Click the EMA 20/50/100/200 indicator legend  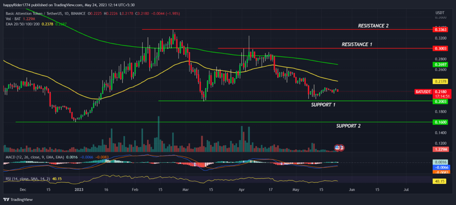tap(23, 24)
